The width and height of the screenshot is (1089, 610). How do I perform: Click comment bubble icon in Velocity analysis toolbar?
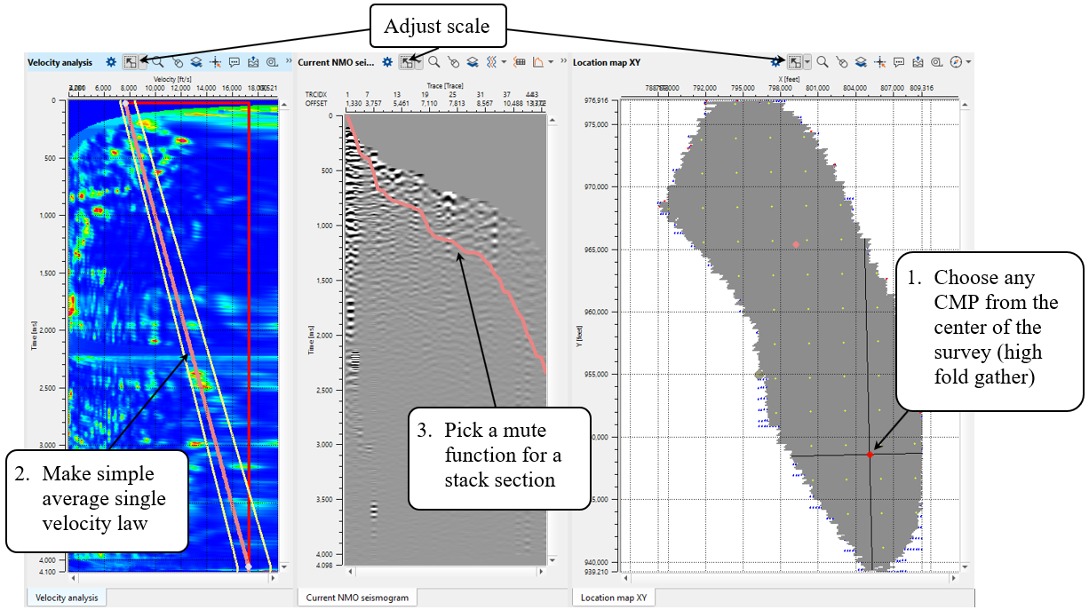[234, 62]
